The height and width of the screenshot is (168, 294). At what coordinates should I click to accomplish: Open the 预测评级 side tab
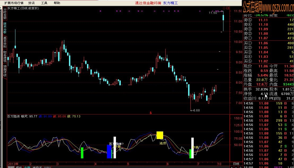5,71
